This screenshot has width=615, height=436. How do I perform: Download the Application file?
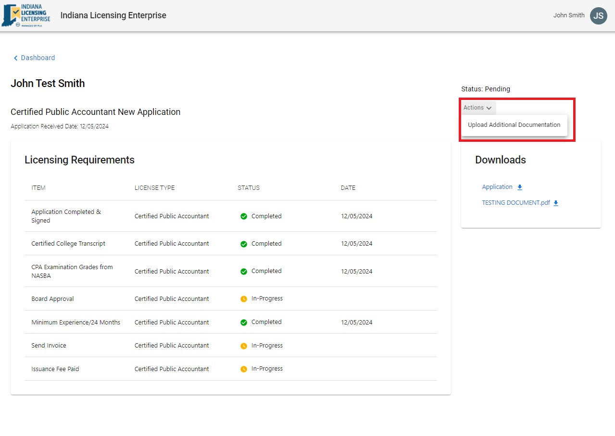click(x=497, y=187)
